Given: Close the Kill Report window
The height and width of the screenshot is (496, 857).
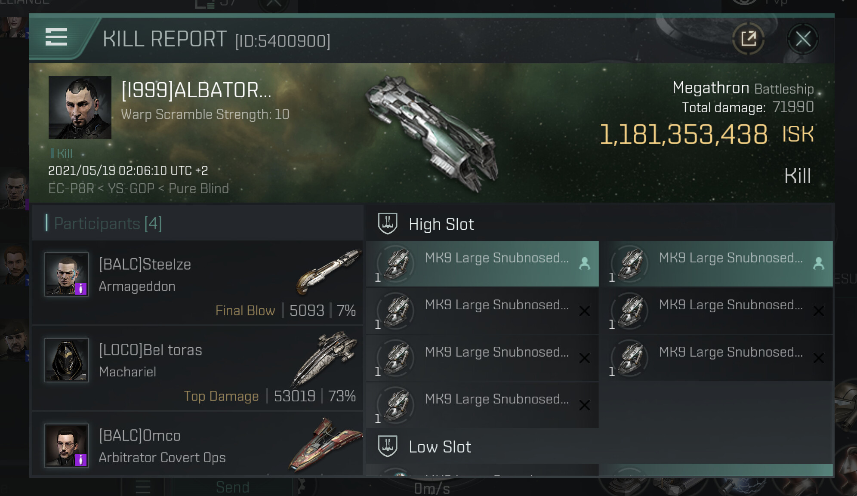Looking at the screenshot, I should pyautogui.click(x=803, y=39).
